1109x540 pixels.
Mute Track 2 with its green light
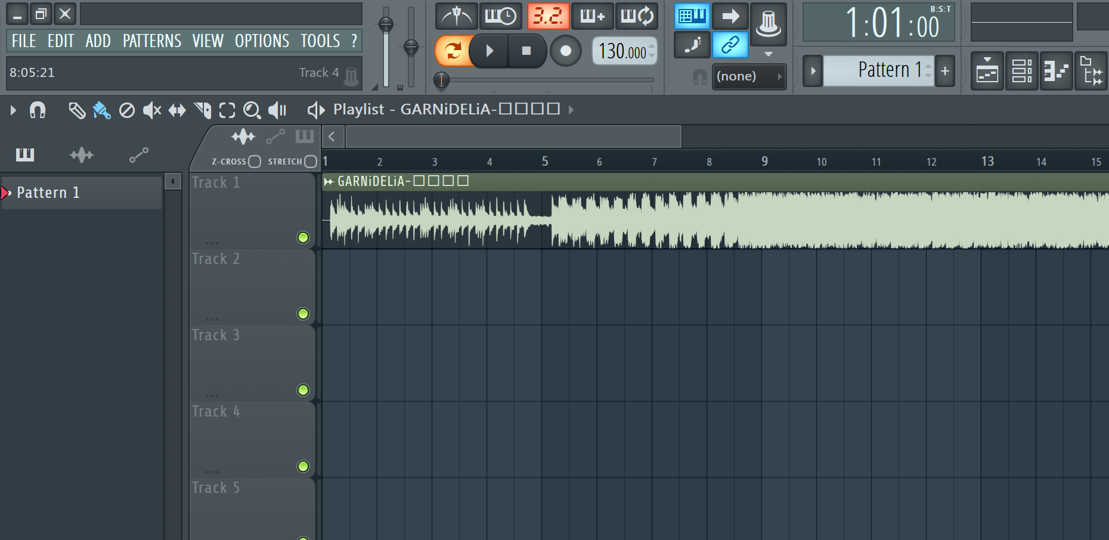point(303,314)
